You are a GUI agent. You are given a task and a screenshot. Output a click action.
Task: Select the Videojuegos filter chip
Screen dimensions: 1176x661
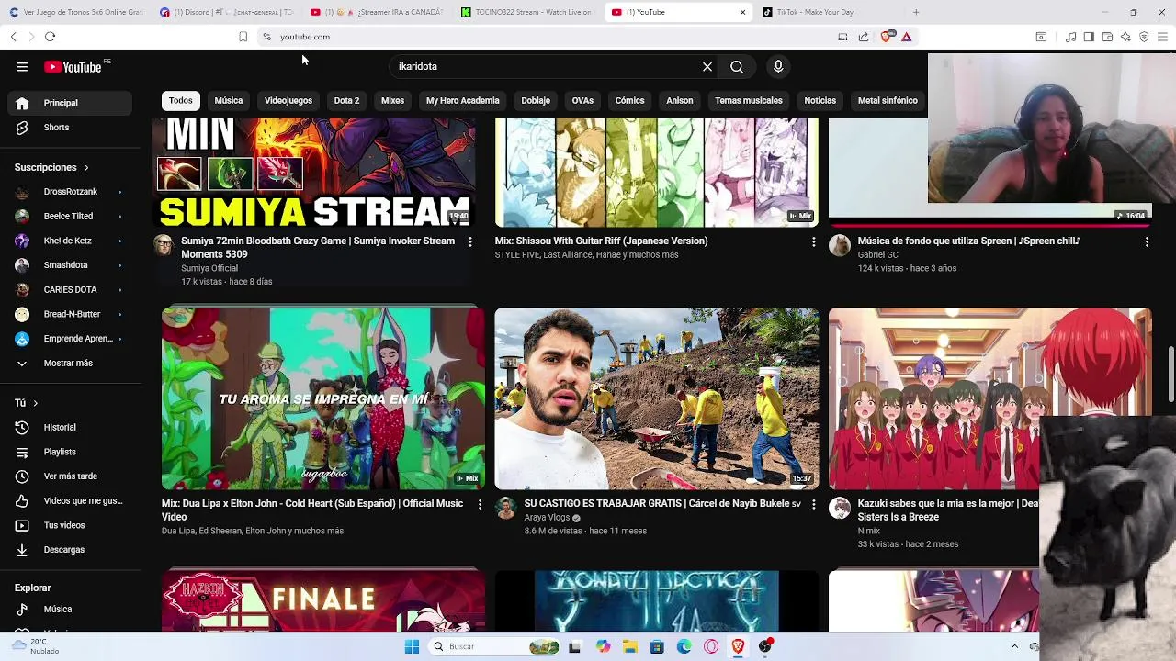click(x=288, y=100)
